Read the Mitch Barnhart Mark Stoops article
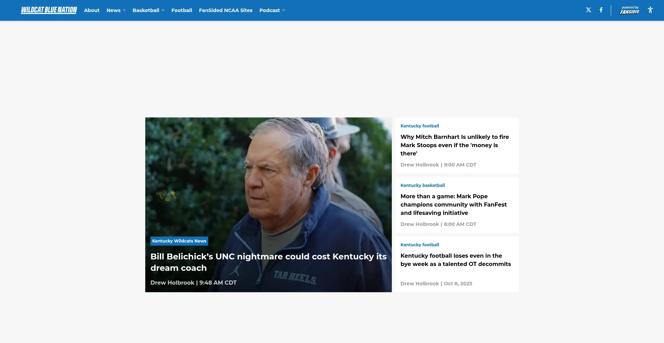Viewport: 664px width, 343px height. coord(454,145)
